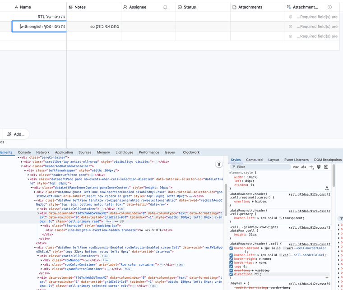The height and width of the screenshot is (290, 343).
Task: Open the computed styles sidebar toggle icon
Action: [x=326, y=167]
